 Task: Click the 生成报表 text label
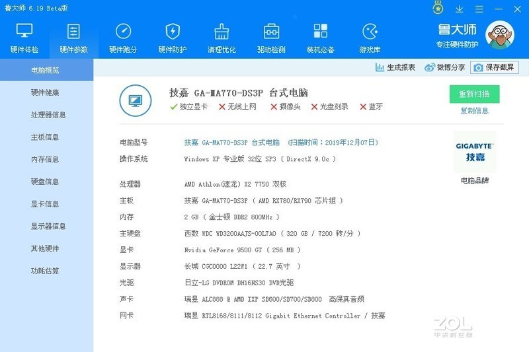401,67
